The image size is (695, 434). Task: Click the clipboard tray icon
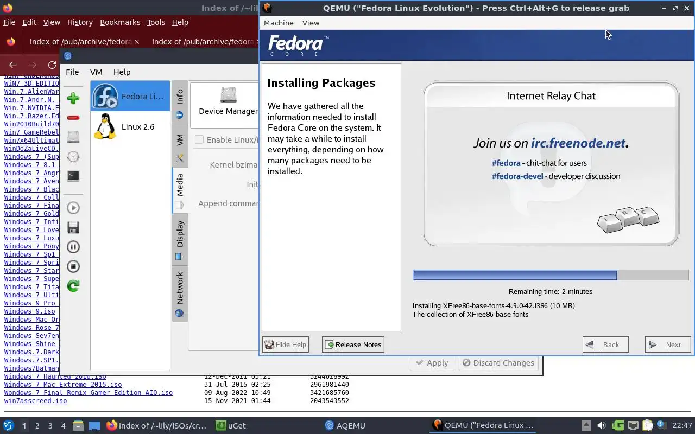(647, 425)
